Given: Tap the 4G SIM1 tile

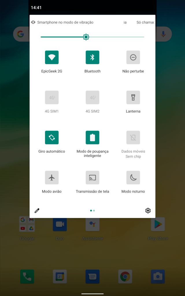Looking at the screenshot, I should [x=52, y=97].
